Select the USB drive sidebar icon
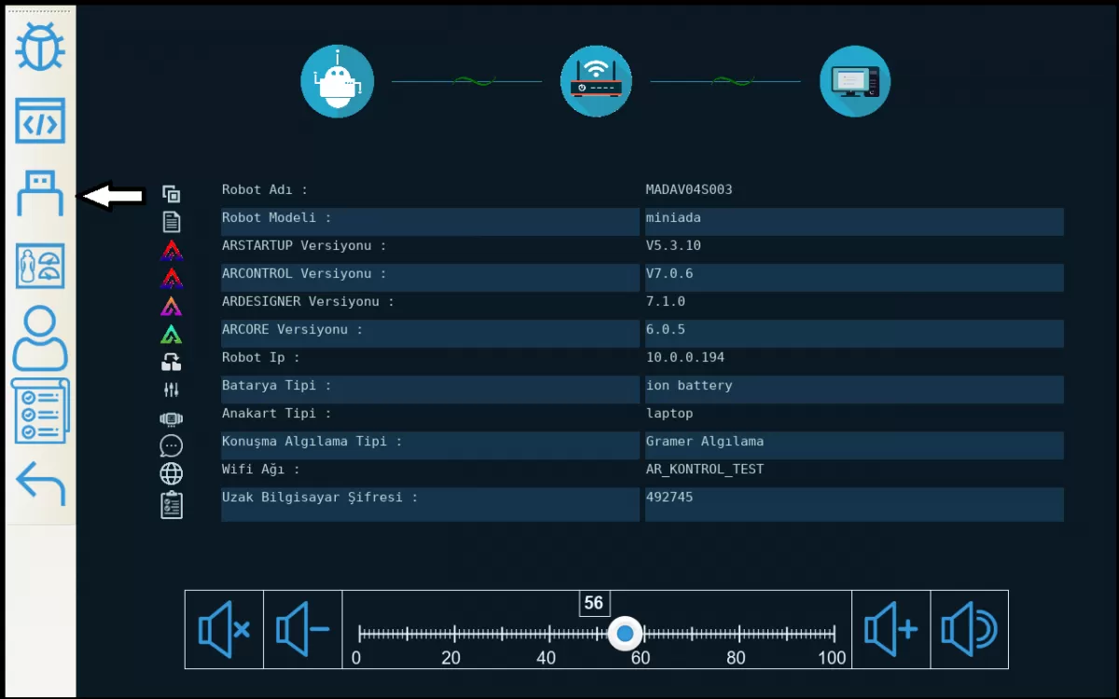The height and width of the screenshot is (699, 1119). 40,194
